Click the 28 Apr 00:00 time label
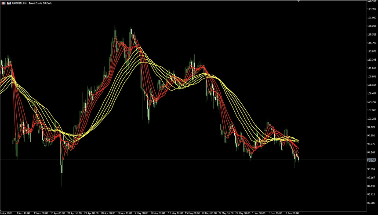The height and width of the screenshot is (215, 378). click(x=108, y=213)
